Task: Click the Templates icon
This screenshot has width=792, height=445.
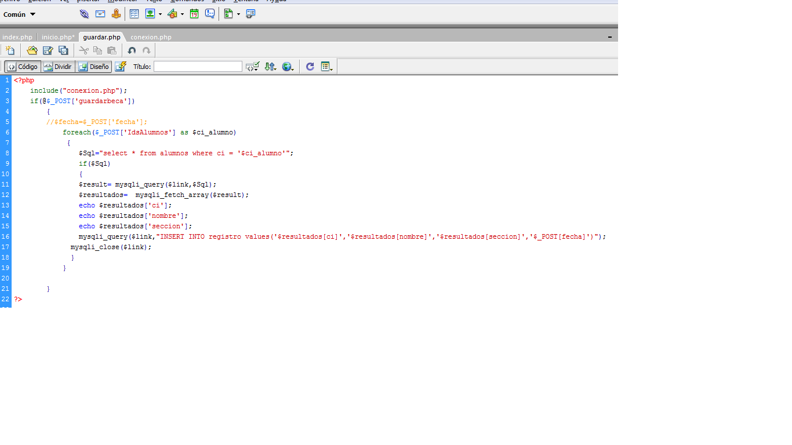Action: click(x=228, y=14)
